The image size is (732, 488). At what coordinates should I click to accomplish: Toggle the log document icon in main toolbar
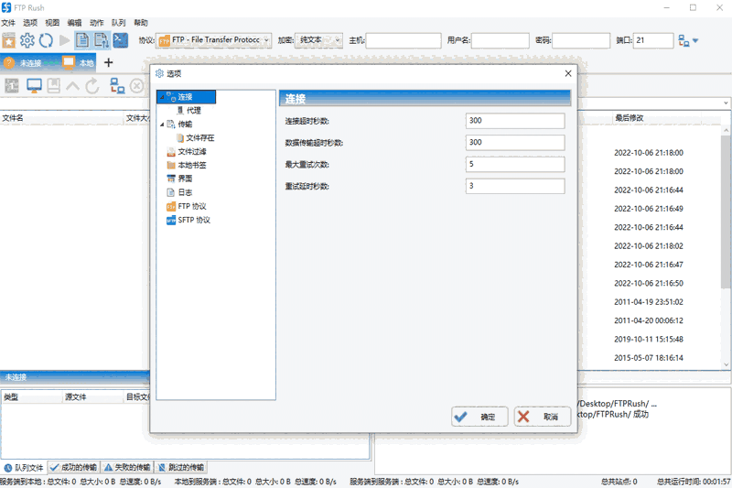[x=82, y=40]
